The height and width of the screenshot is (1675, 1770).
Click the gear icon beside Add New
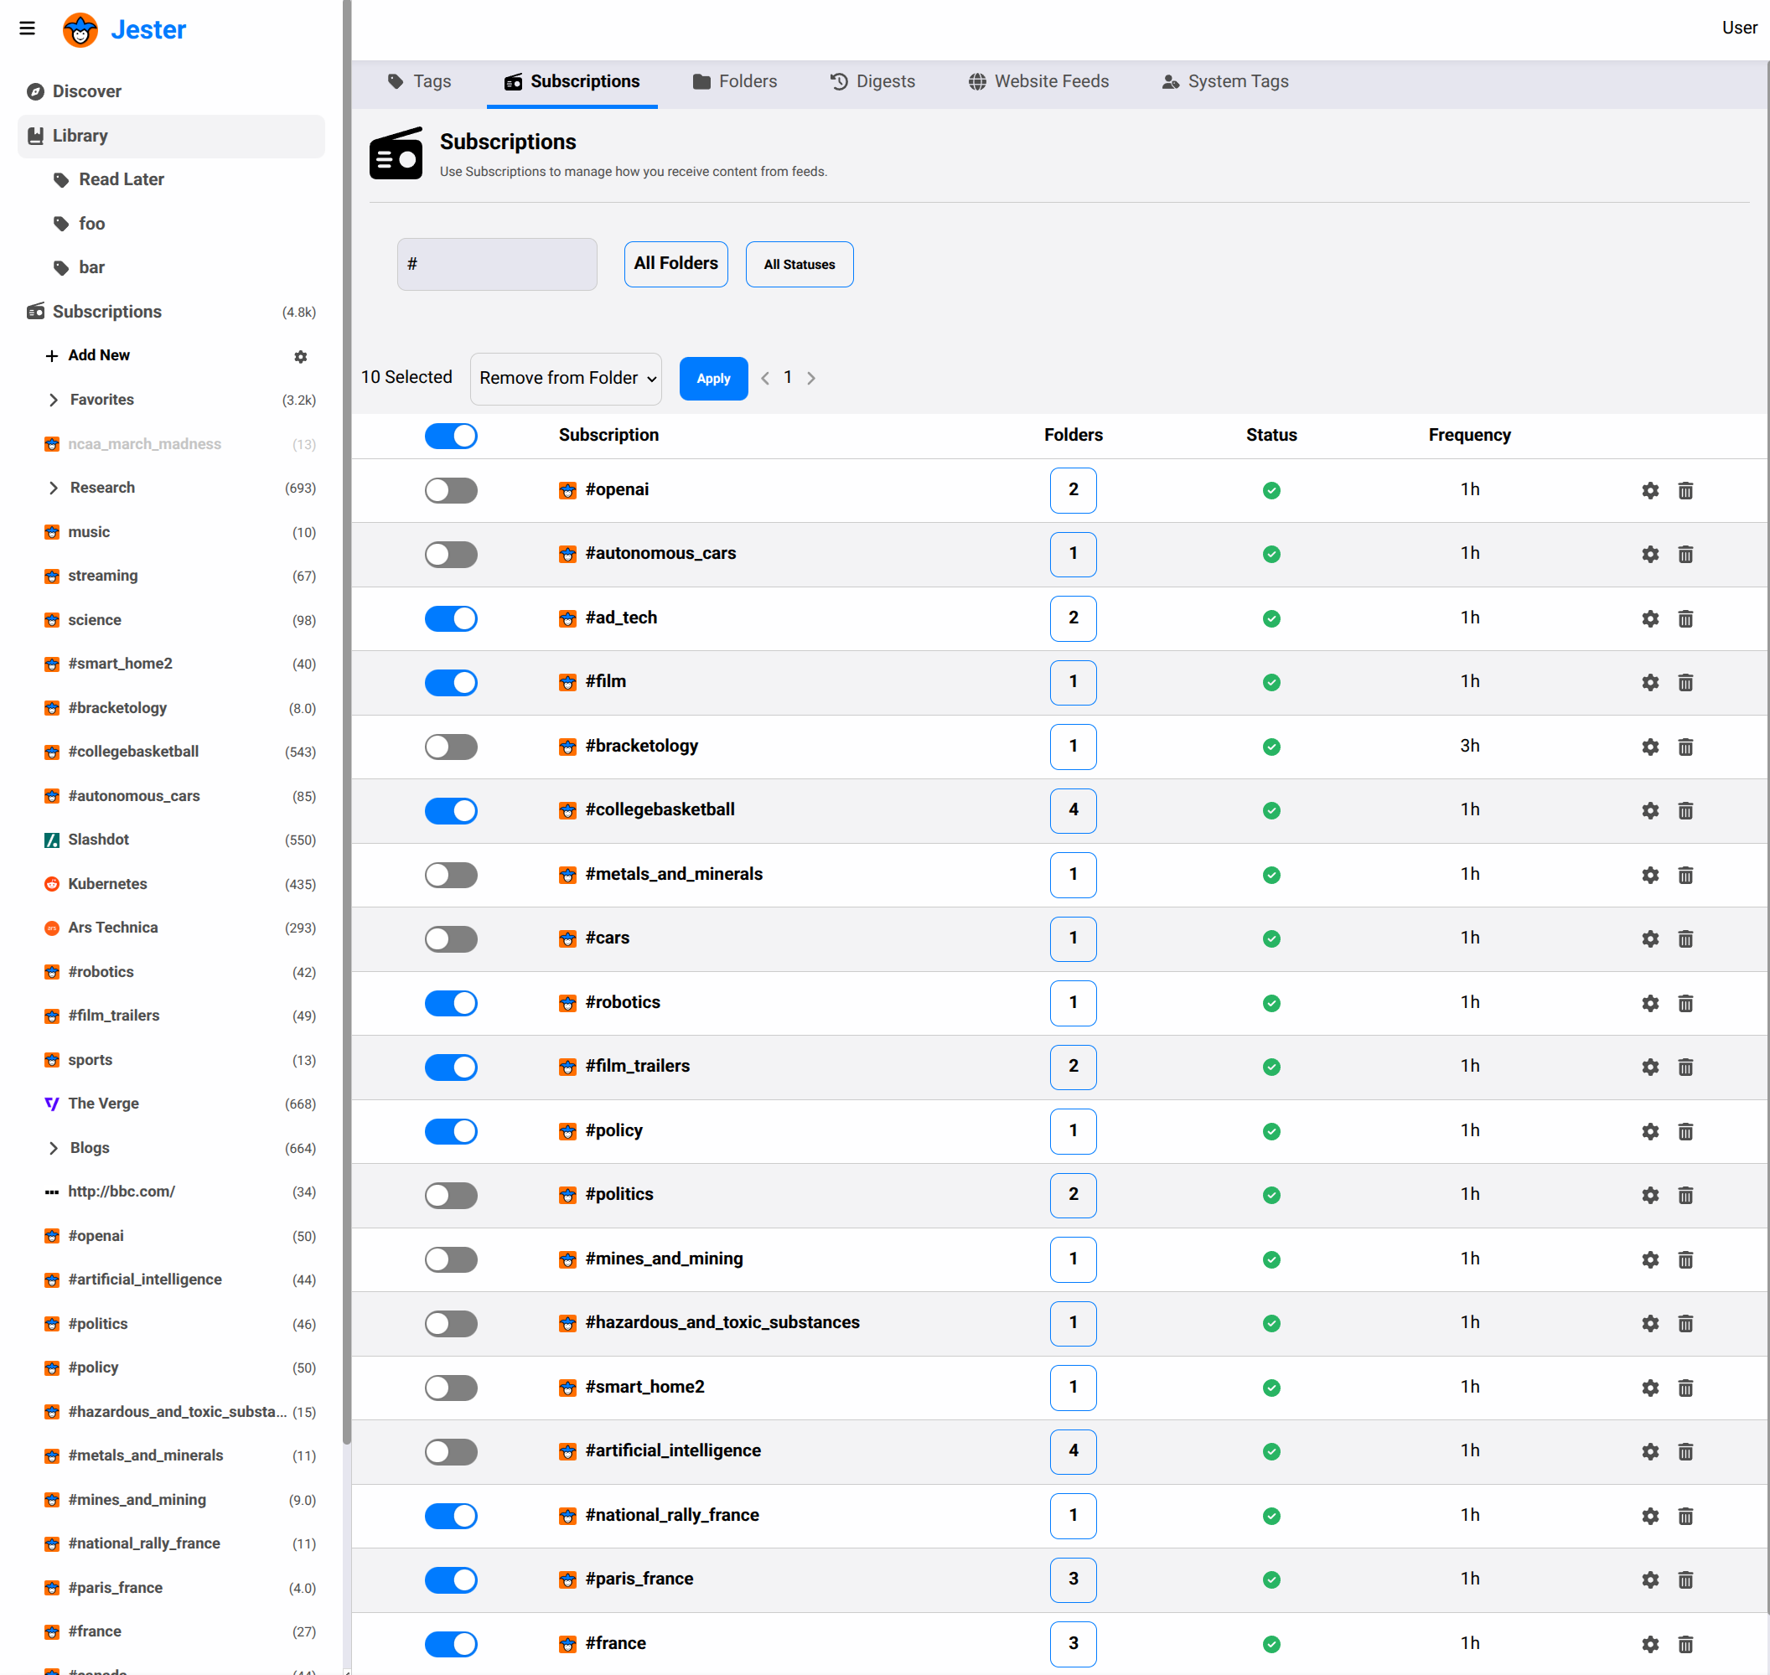click(x=301, y=356)
